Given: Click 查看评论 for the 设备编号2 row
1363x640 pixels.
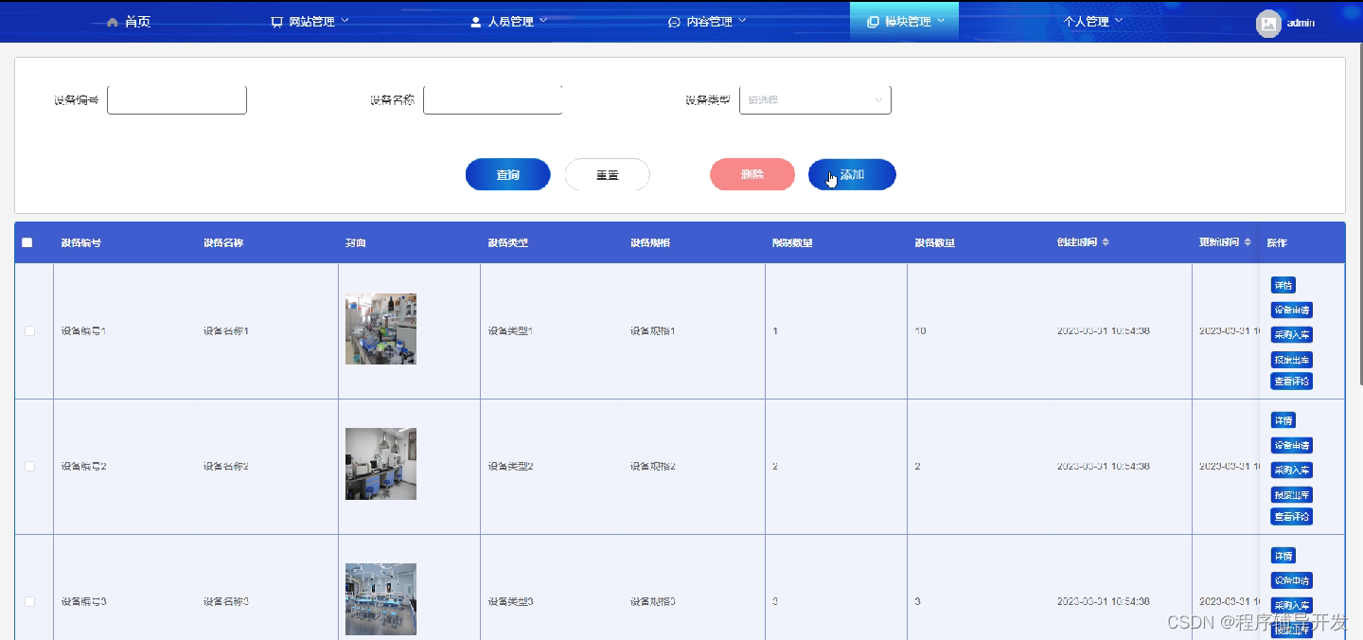Looking at the screenshot, I should click(1292, 517).
